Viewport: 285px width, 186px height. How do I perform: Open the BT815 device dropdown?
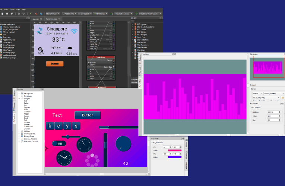[257, 93]
